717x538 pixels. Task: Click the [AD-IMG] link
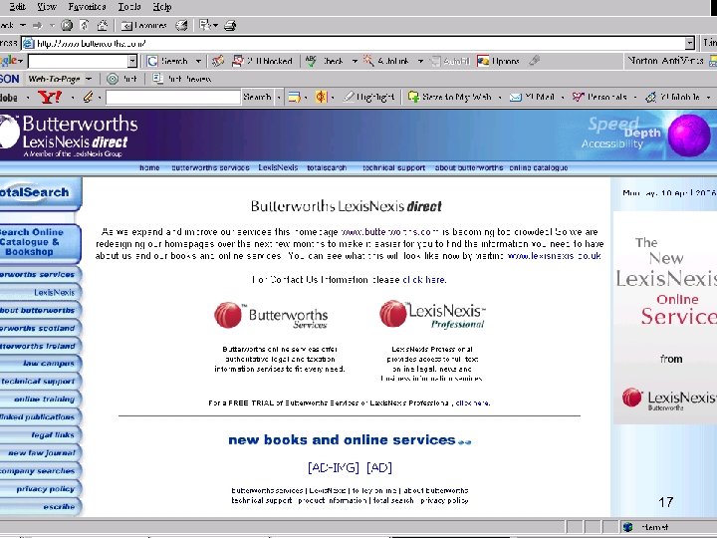click(334, 467)
